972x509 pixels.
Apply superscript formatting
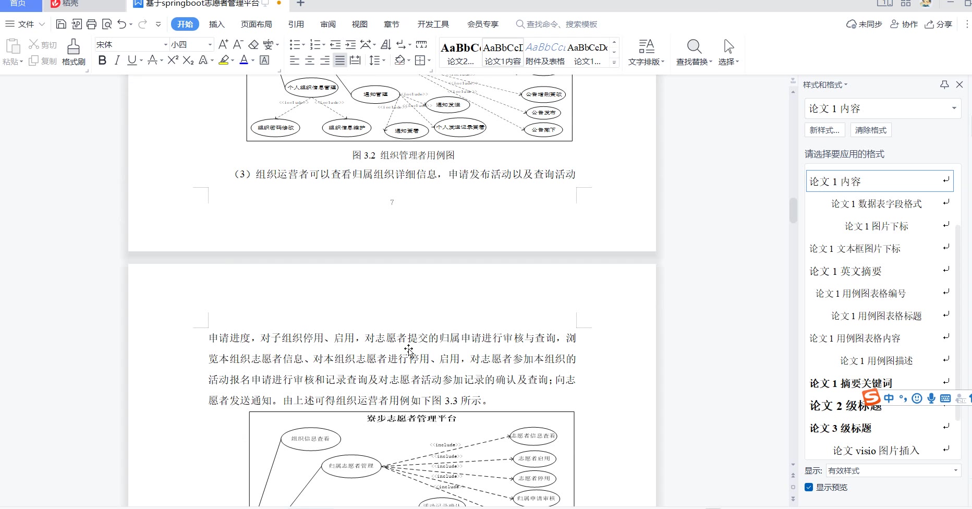click(x=173, y=60)
